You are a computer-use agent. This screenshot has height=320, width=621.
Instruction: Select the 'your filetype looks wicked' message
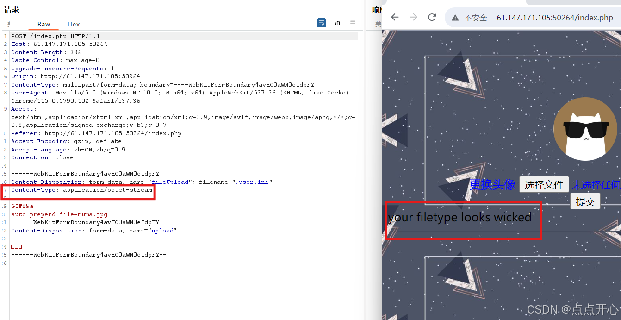click(x=460, y=217)
